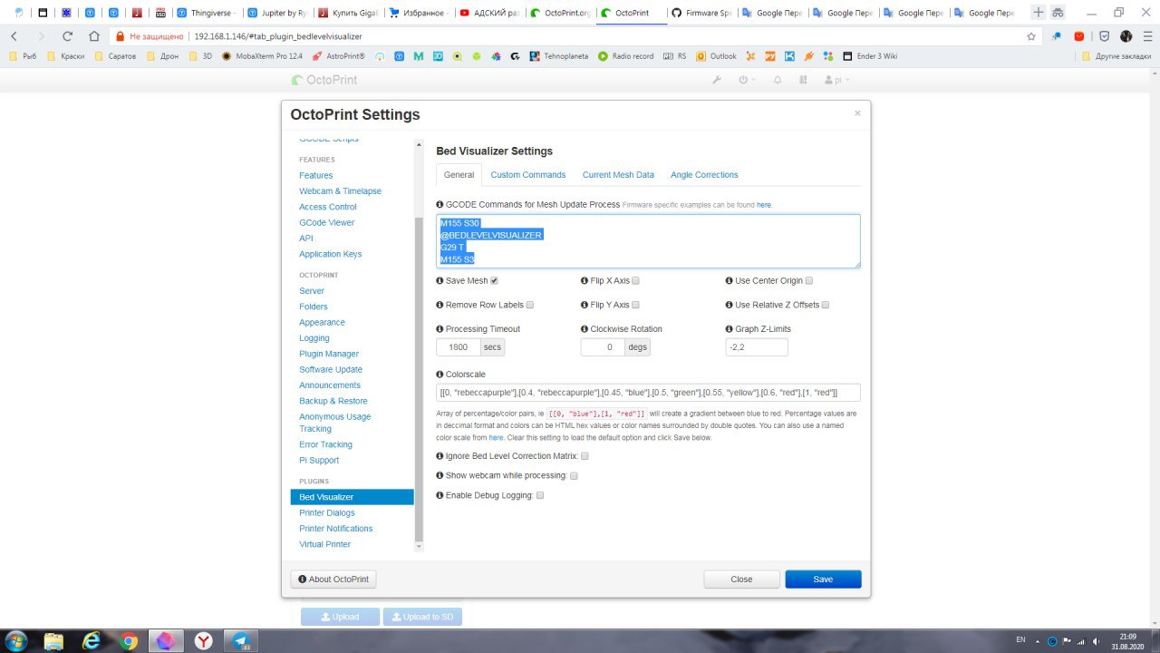This screenshot has height=653, width=1160.
Task: Open the Backup & Restore settings section
Action: [333, 401]
